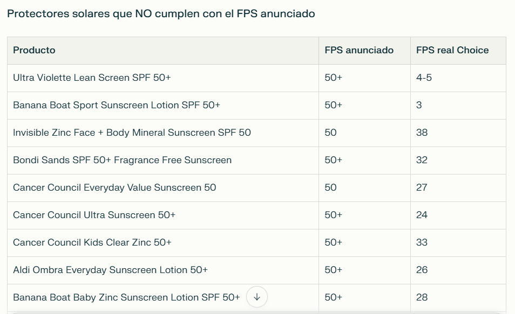Click Ultra Violette Lean Screen SPF 50+ cell
Image resolution: width=515 pixels, height=314 pixels.
click(163, 78)
